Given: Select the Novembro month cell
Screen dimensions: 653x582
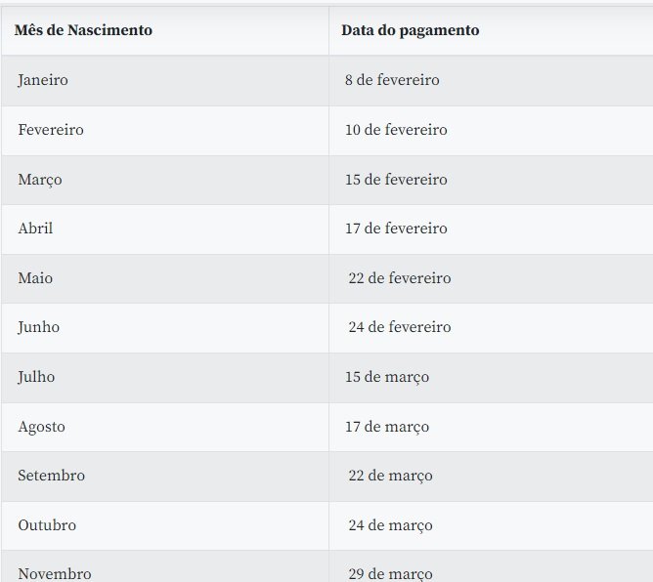Looking at the screenshot, I should pyautogui.click(x=54, y=573).
